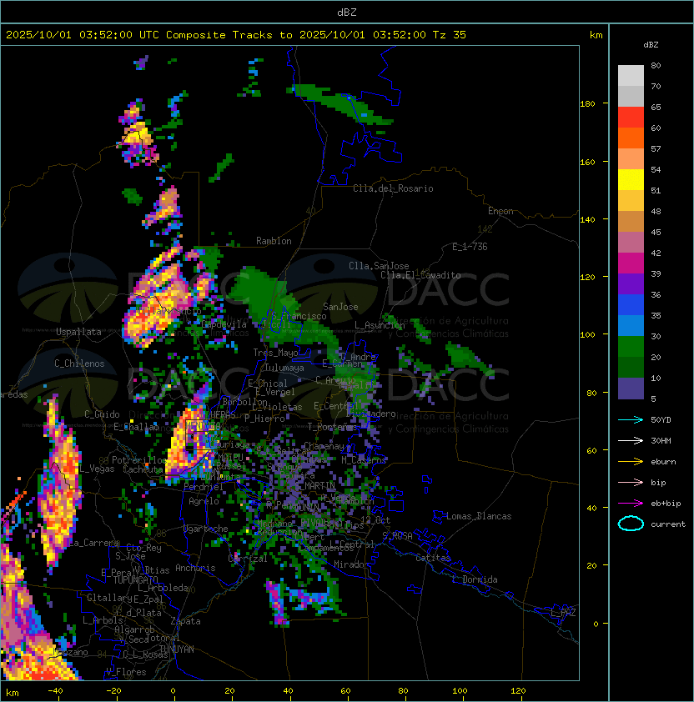Click the C_Chilenos place label
The width and height of the screenshot is (694, 702).
point(79,364)
